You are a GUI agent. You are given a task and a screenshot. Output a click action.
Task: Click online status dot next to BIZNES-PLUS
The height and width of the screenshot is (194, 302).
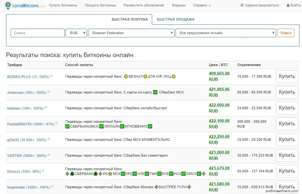[x=51, y=76]
